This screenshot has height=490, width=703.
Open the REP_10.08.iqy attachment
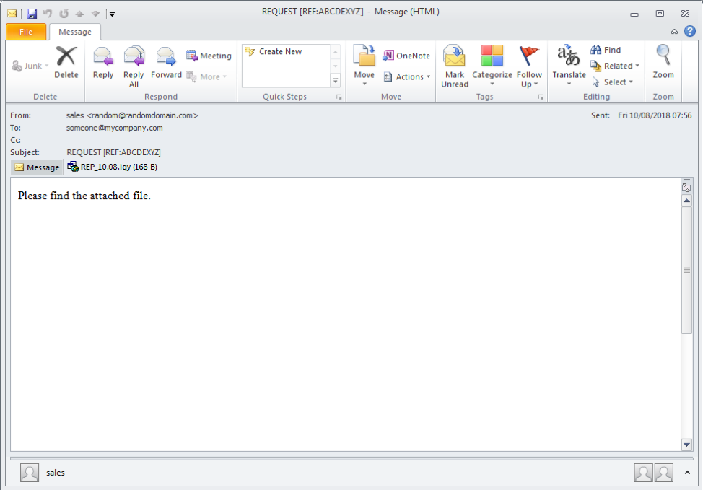pos(113,167)
